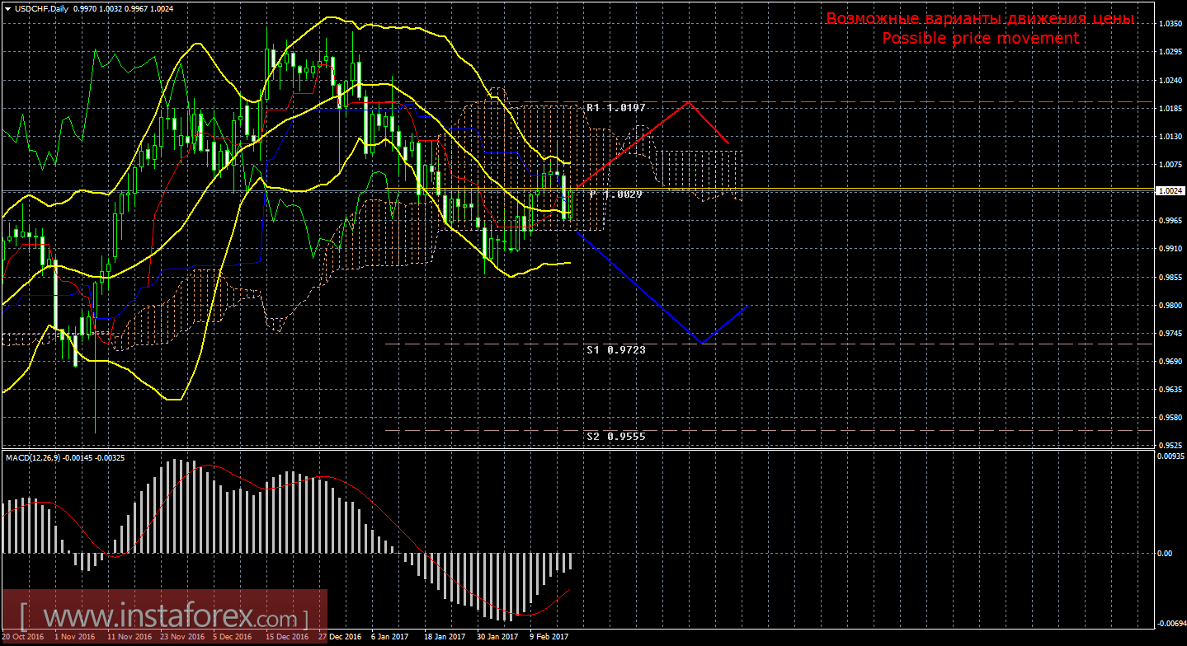Image resolution: width=1187 pixels, height=646 pixels.
Task: Click the current price tag 1.0024
Action: 1171,190
